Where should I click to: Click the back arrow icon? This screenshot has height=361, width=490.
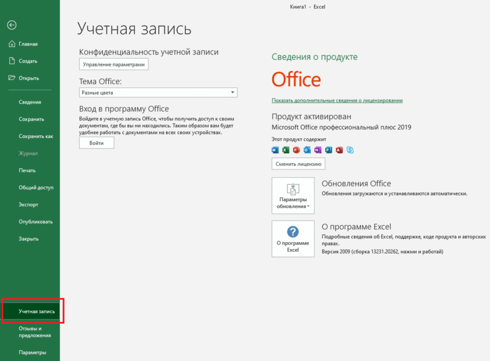12,25
